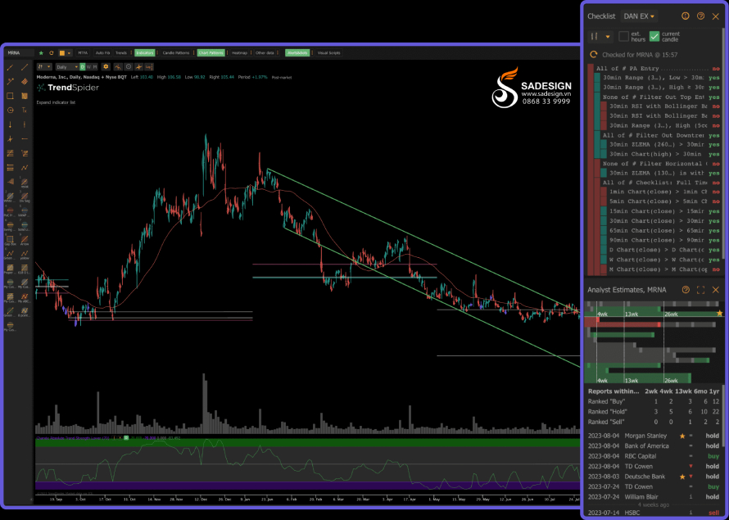Select the 8 point preset tool
Image resolution: width=729 pixels, height=520 pixels.
coord(25,311)
